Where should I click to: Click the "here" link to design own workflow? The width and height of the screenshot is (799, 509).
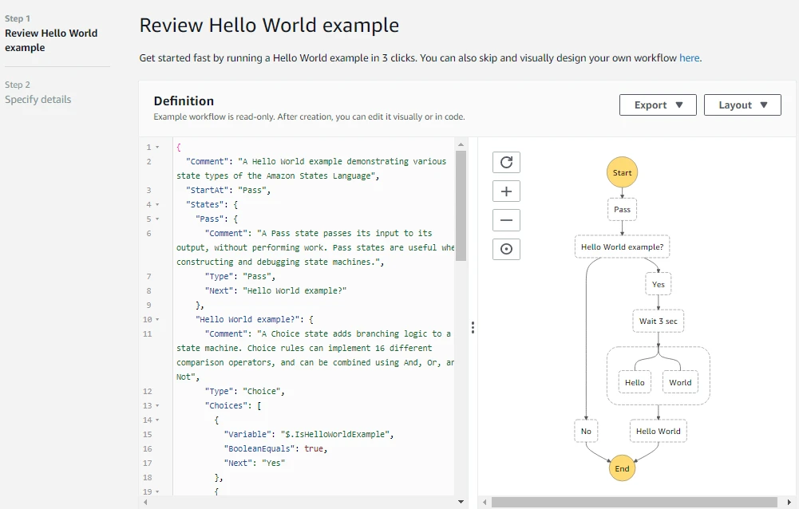(x=689, y=57)
